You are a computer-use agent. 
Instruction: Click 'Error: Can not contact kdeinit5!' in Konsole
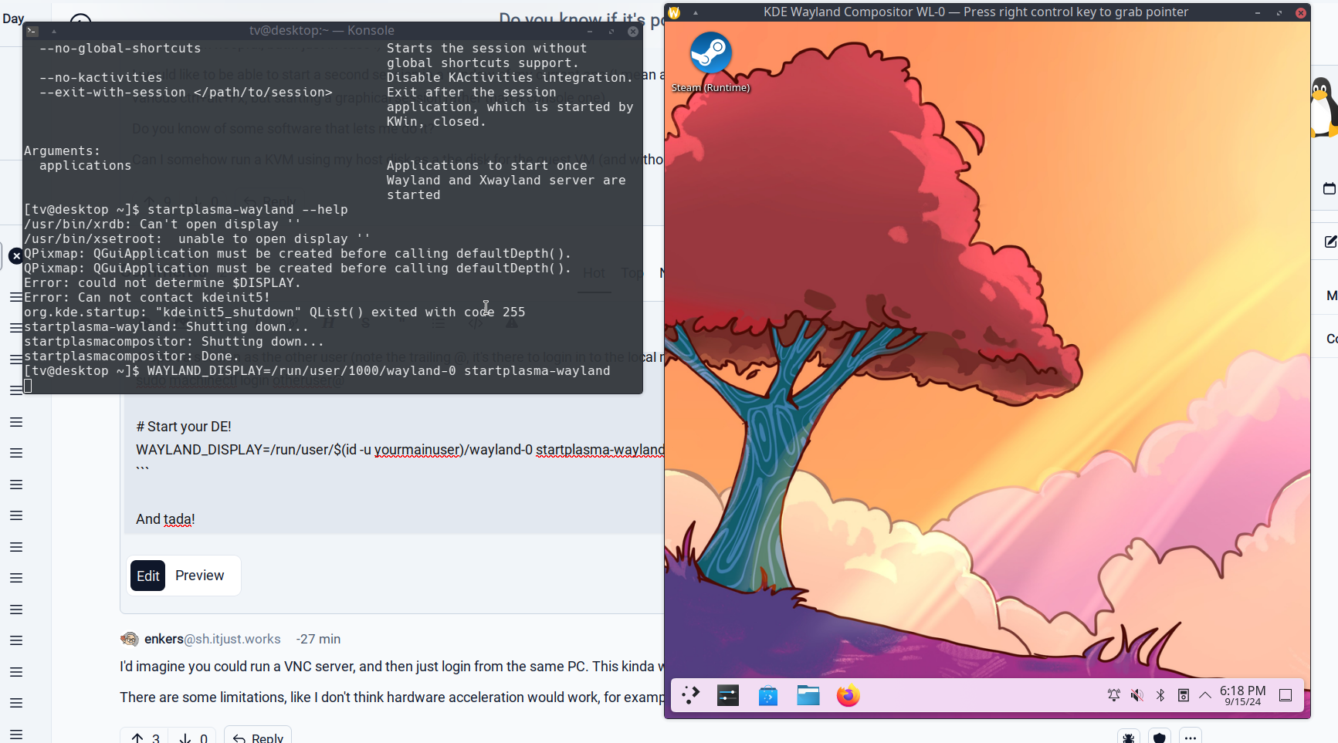pyautogui.click(x=147, y=298)
